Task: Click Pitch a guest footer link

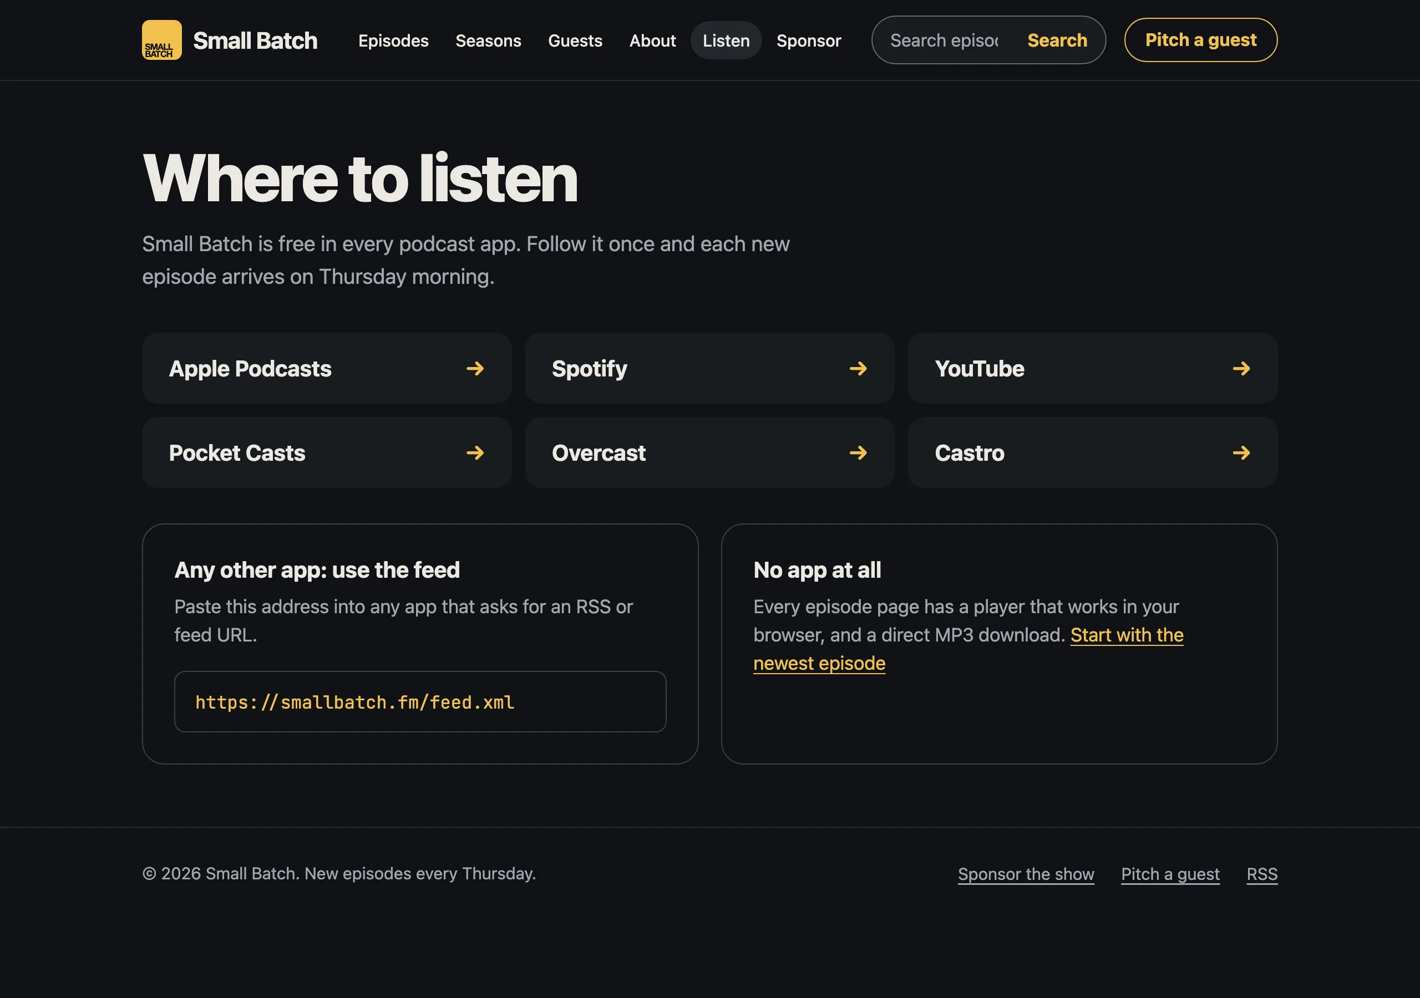Action: [x=1170, y=874]
